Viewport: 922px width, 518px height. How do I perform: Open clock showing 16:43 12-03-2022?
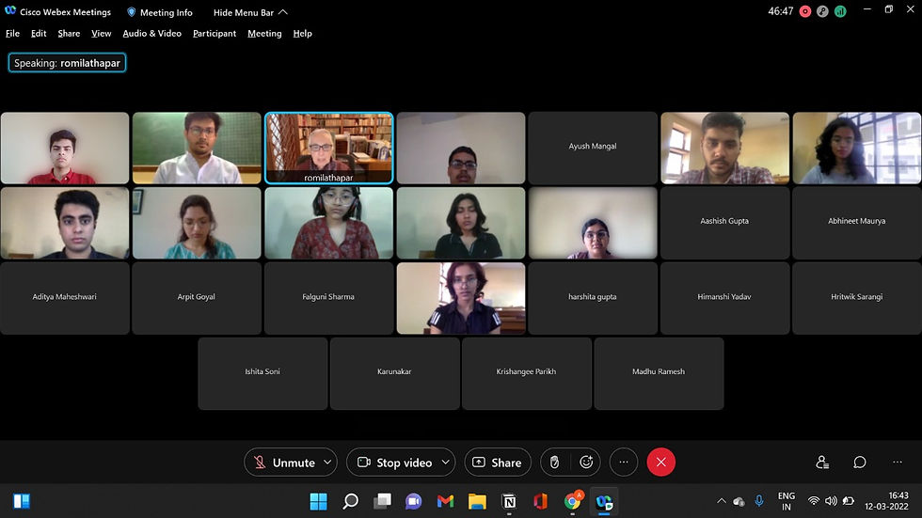[886, 501]
